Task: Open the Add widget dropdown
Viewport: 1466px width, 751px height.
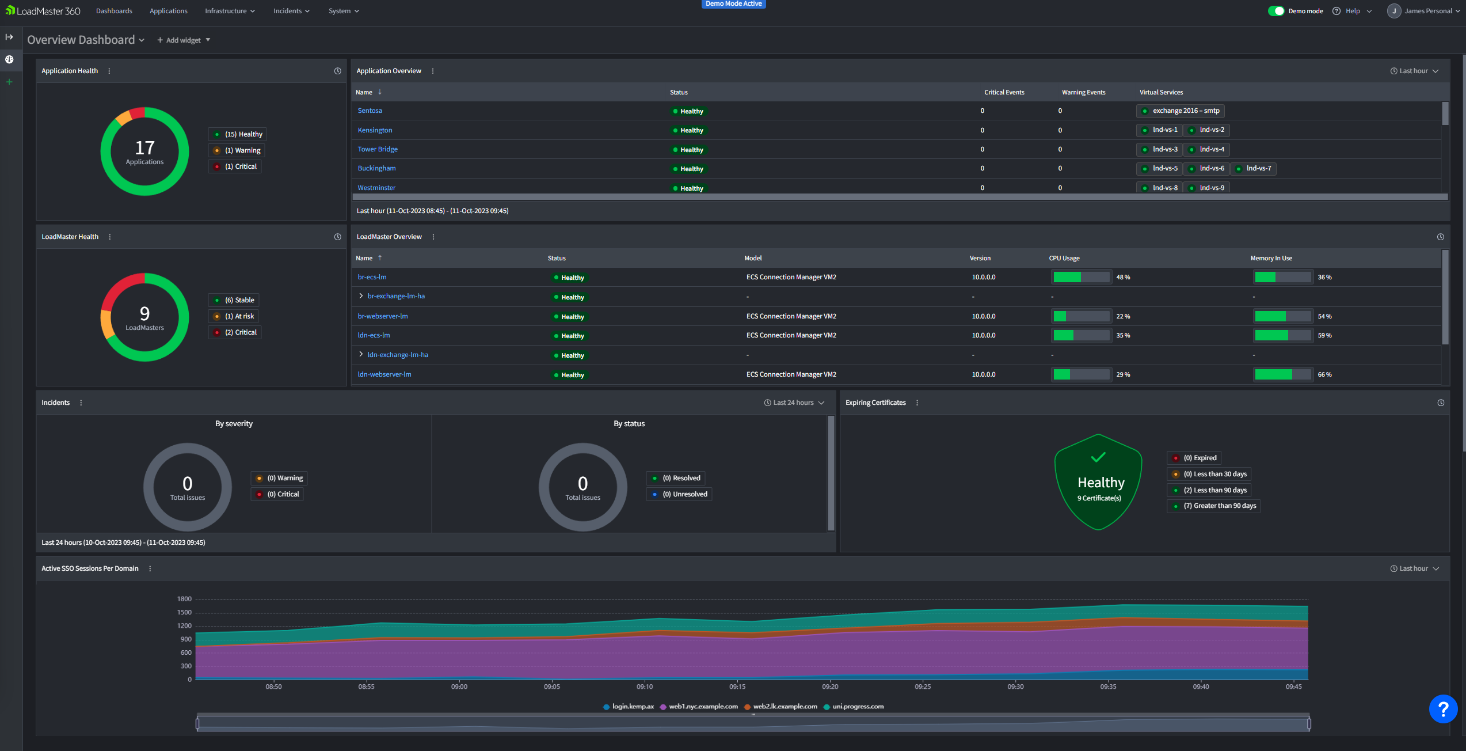Action: click(184, 40)
